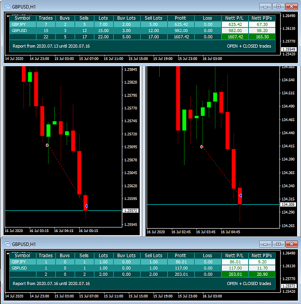The width and height of the screenshot is (301, 304).
Task: Click the blue arrow exit marker on the 134.xxx chart
Action: tap(240, 196)
